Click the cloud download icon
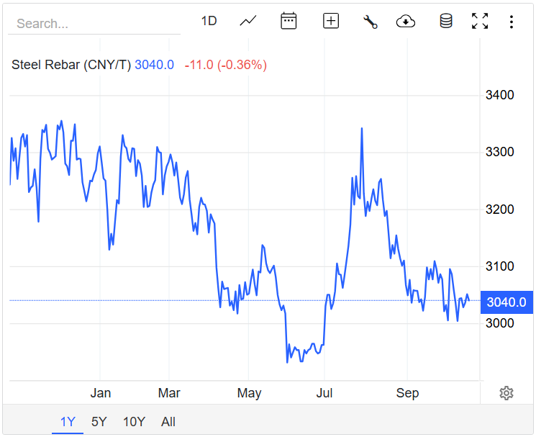 [406, 22]
